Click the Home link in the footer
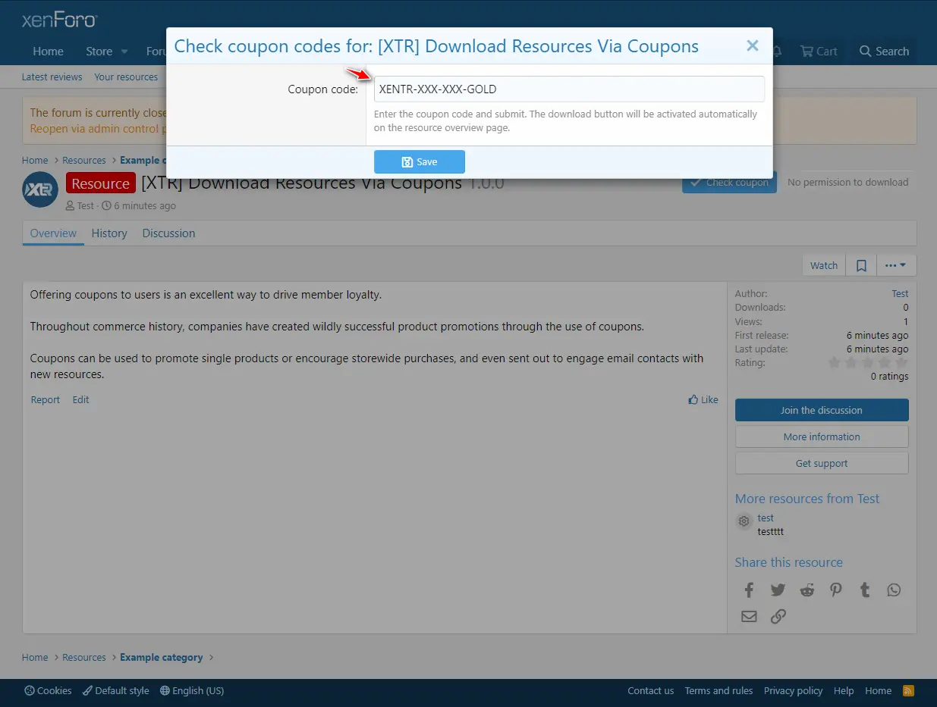The image size is (937, 707). coord(878,690)
